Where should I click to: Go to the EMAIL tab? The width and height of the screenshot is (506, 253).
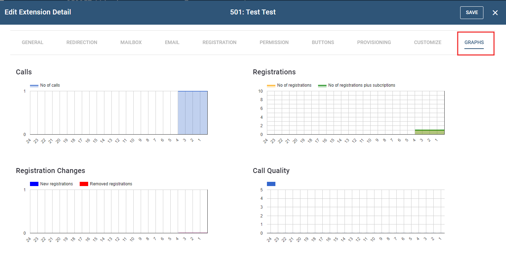(x=172, y=42)
